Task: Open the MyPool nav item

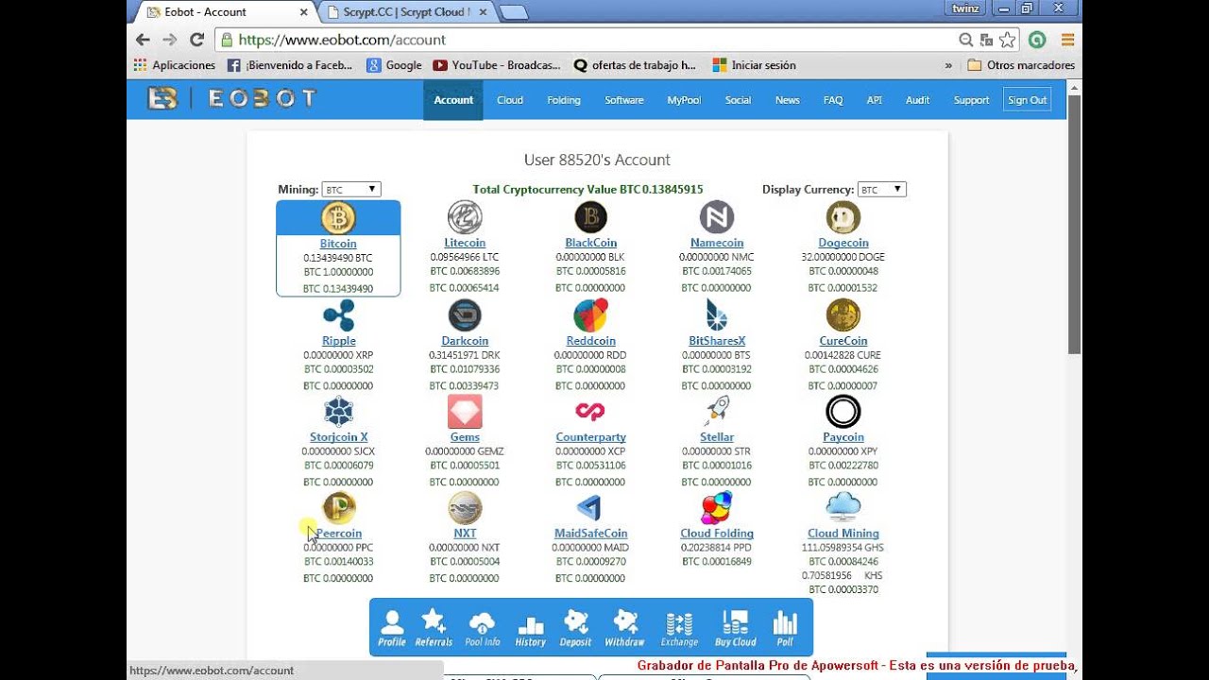Action: click(x=684, y=100)
